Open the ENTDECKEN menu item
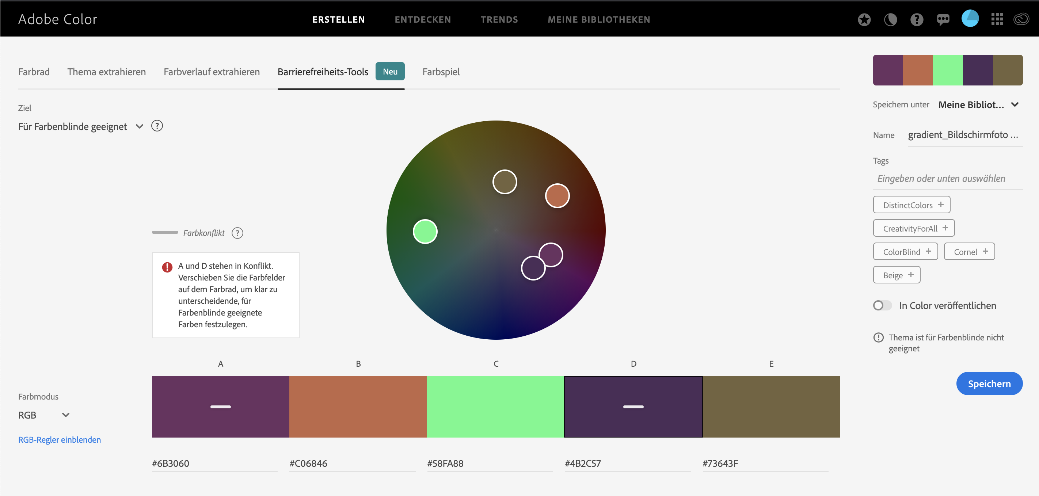The width and height of the screenshot is (1039, 496). [x=422, y=19]
